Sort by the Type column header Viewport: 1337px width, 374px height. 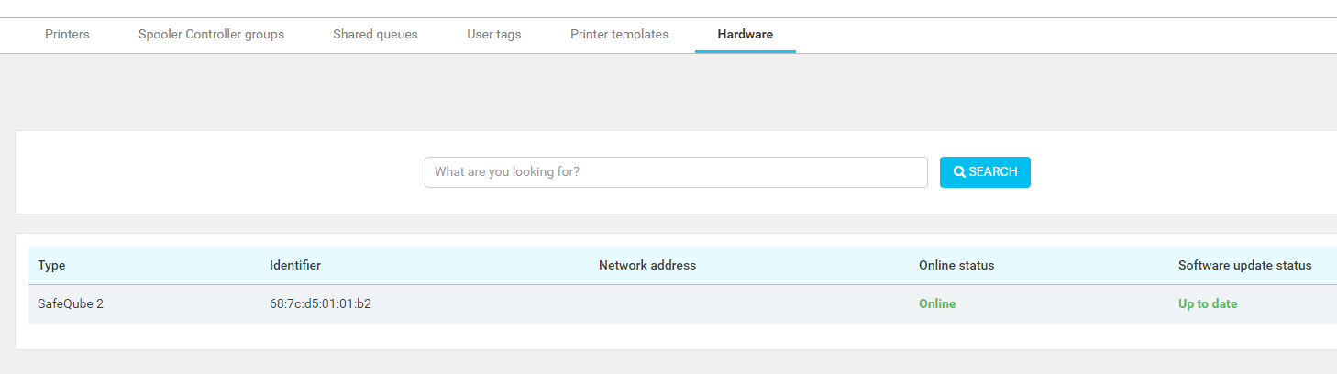[x=51, y=266]
